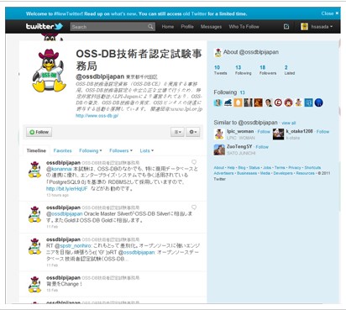Open Profile in the top navigation
Screen dimensions: 346x310
187,27
